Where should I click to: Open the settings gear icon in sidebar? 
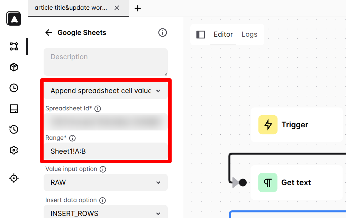tap(14, 150)
